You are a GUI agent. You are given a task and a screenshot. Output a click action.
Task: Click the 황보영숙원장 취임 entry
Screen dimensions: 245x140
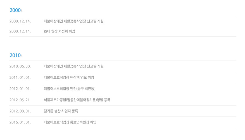pyautogui.click(x=83, y=122)
